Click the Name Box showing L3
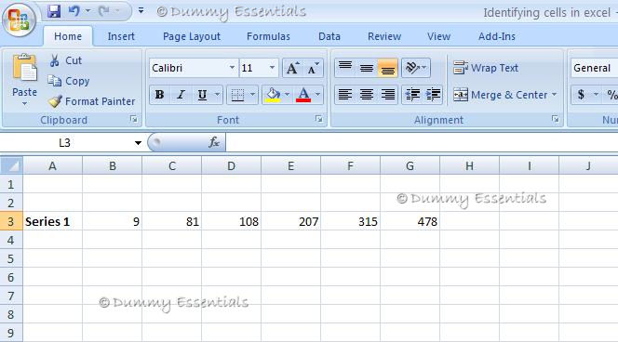This screenshot has height=342, width=618. 65,142
